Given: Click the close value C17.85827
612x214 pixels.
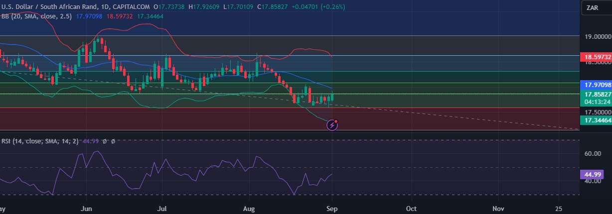Looking at the screenshot, I should (x=274, y=6).
